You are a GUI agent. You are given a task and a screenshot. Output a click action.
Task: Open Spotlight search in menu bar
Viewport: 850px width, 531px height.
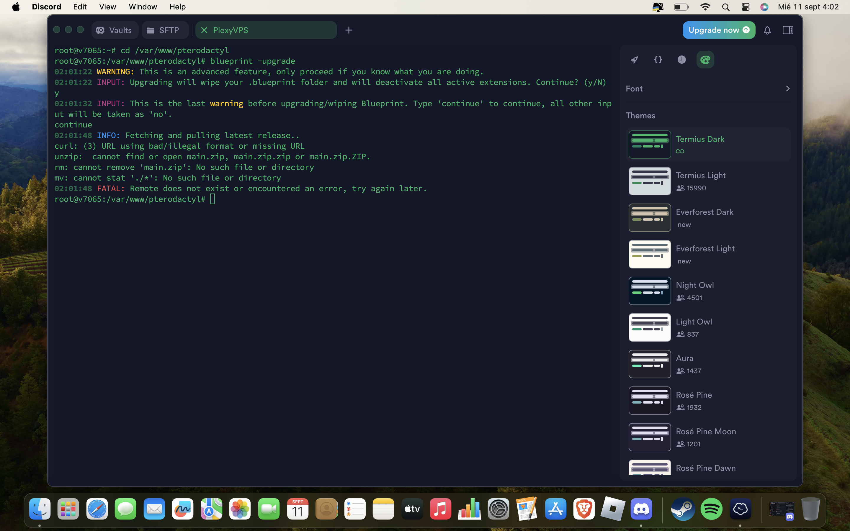[x=726, y=7]
